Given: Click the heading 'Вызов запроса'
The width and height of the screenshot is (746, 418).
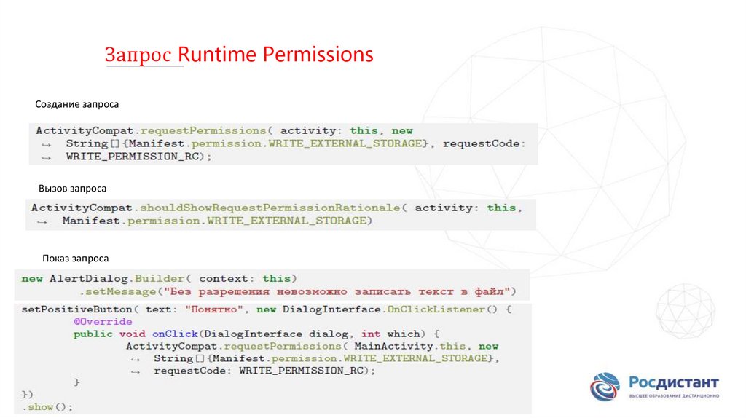Looking at the screenshot, I should click(x=72, y=189).
